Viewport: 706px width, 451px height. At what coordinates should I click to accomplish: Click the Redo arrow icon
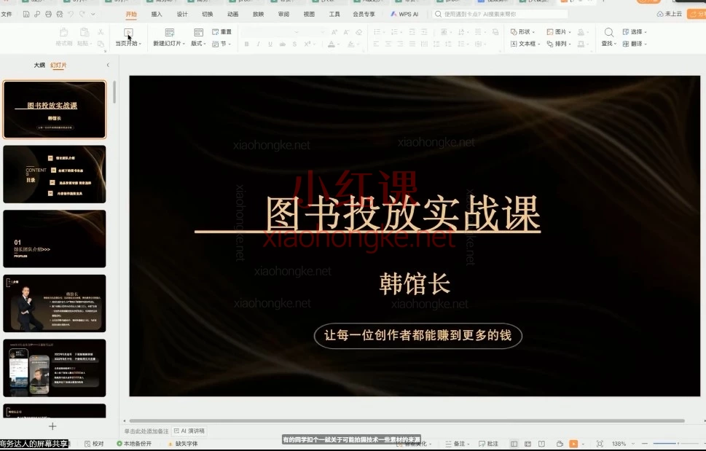82,15
